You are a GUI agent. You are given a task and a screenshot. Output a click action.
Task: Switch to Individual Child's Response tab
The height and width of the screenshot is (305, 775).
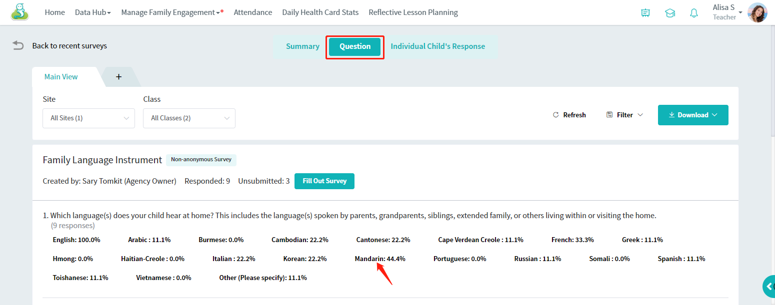tap(438, 46)
